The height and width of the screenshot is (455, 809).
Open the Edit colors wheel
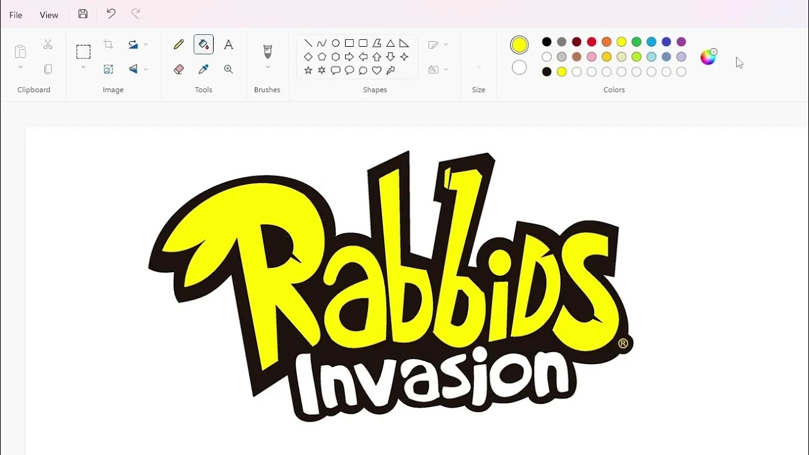(709, 57)
